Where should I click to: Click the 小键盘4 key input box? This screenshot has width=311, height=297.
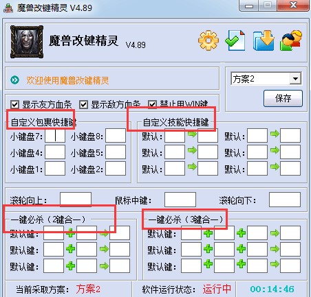pos(55,152)
